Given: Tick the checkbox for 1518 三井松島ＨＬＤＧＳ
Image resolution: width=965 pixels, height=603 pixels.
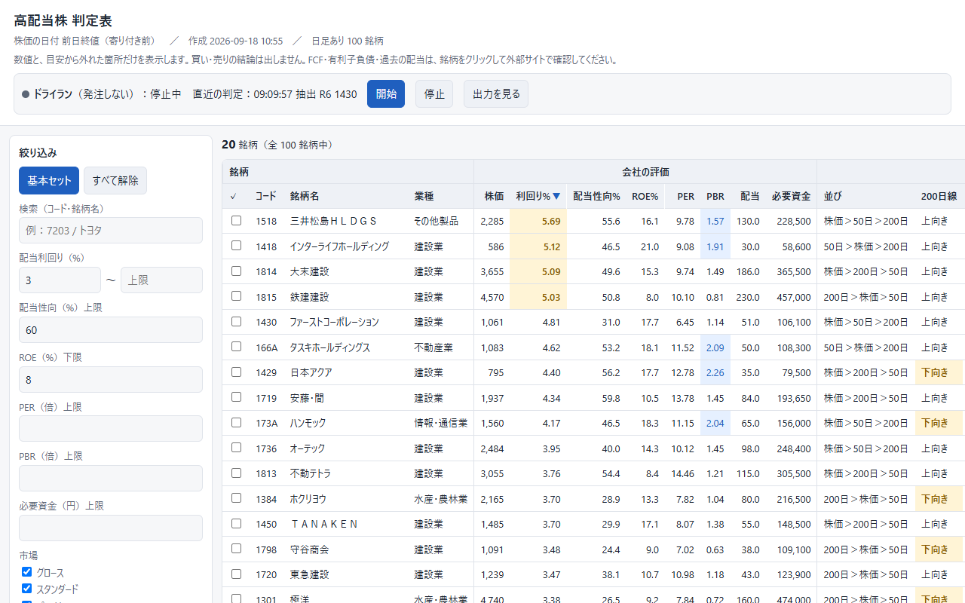Looking at the screenshot, I should tap(237, 221).
